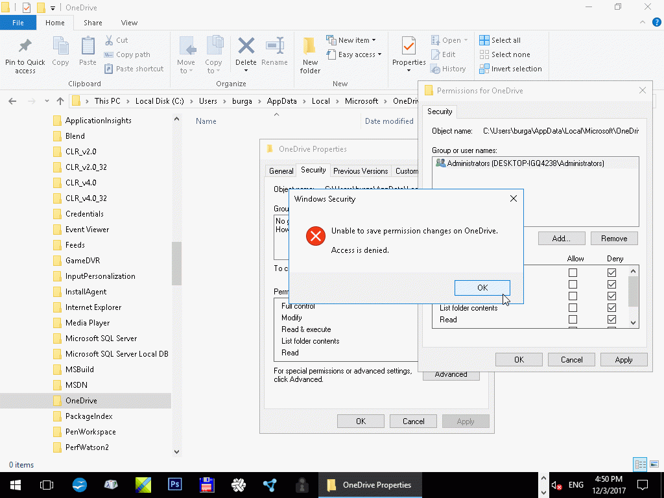Click the Up one level arrow

tap(60, 101)
